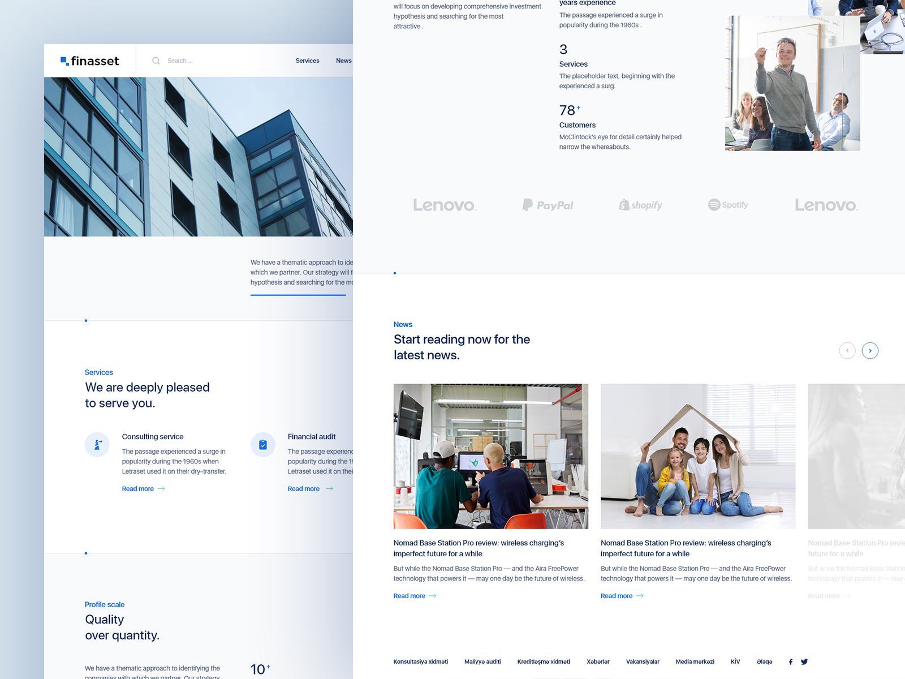
Task: Click the '3 Services' statistic
Action: 617,66
